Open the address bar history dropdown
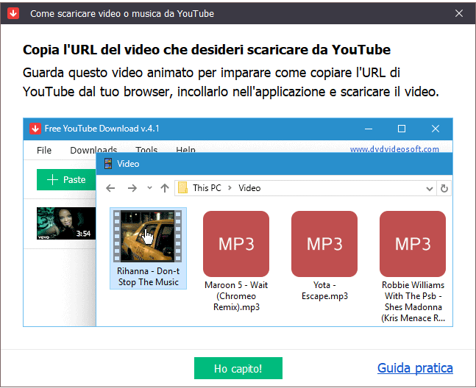 click(x=429, y=189)
